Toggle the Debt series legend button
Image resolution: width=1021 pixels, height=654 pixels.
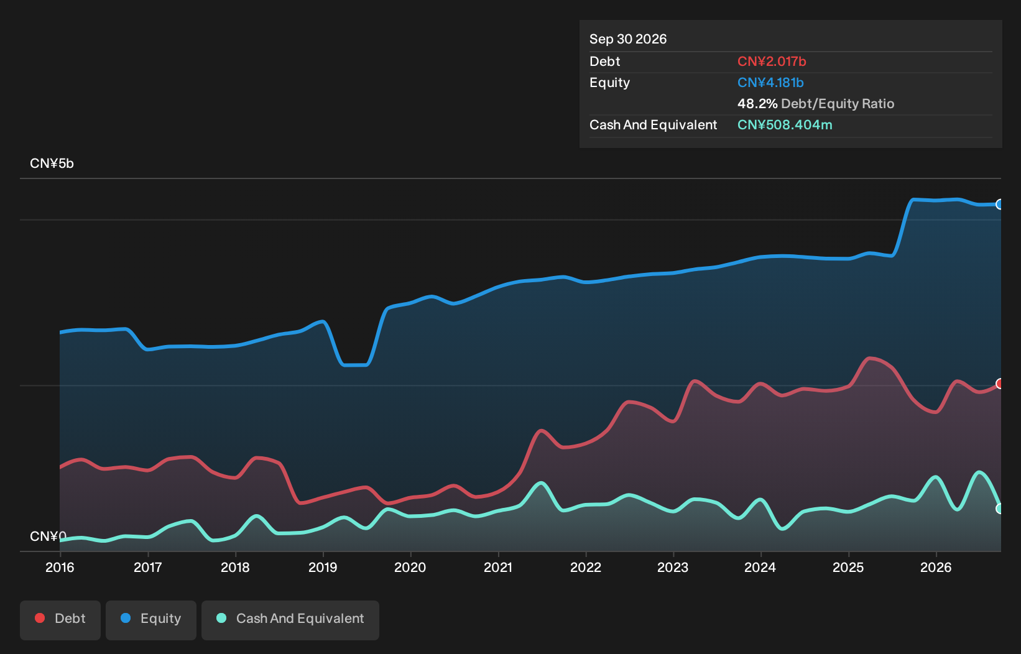(60, 620)
